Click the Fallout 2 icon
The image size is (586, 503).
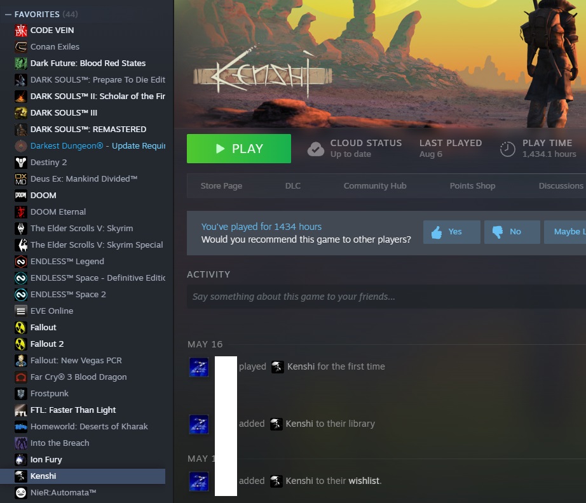pos(21,344)
